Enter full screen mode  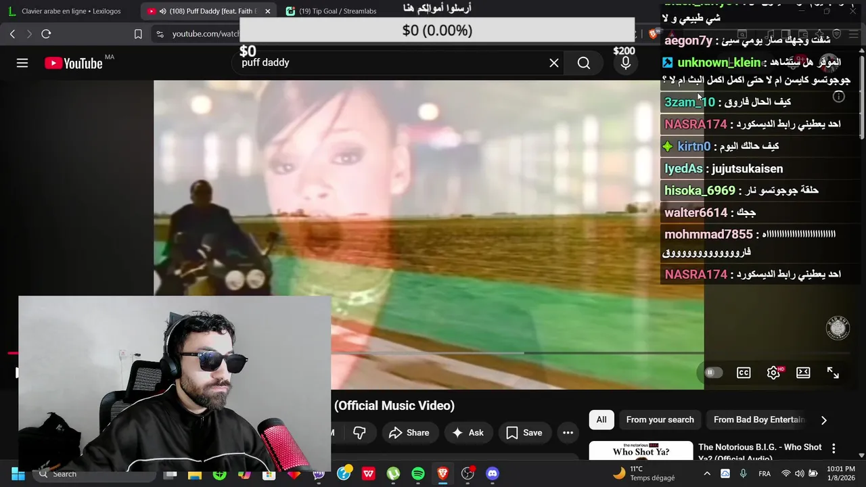tap(833, 373)
